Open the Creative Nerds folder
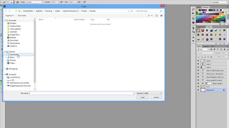The image size is (229, 128). point(14,26)
